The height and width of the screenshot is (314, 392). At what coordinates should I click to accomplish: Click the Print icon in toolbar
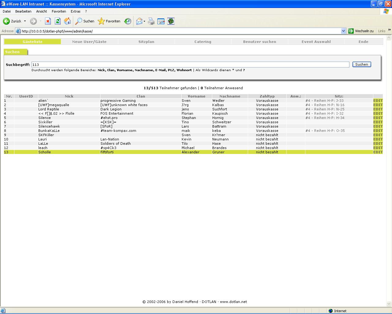pyautogui.click(x=151, y=21)
